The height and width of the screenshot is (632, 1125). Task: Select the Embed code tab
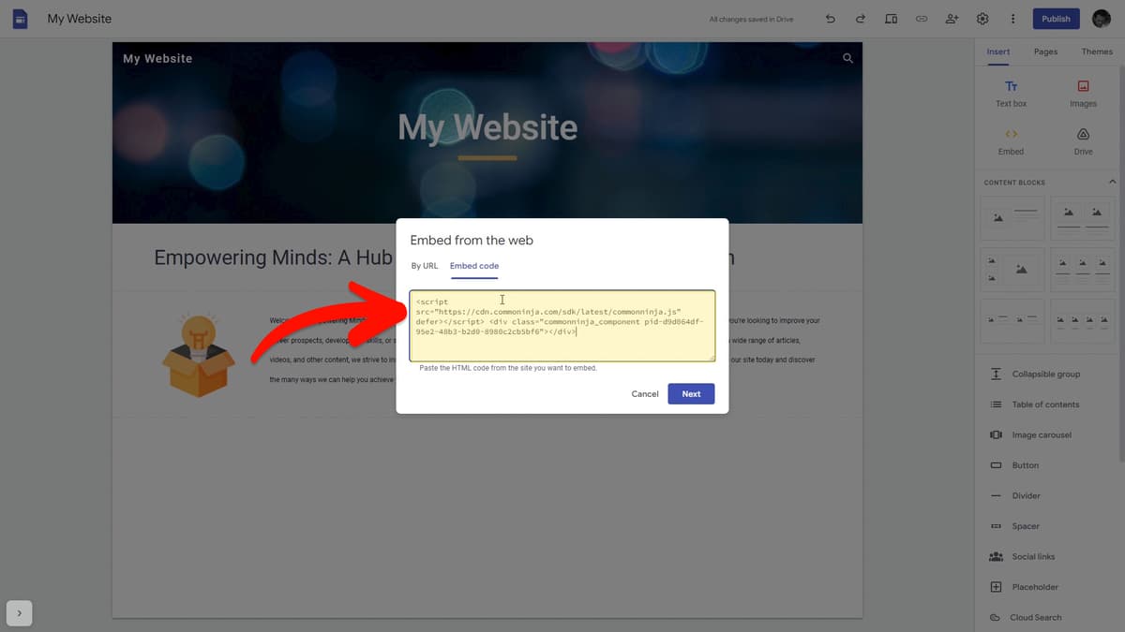tap(474, 266)
